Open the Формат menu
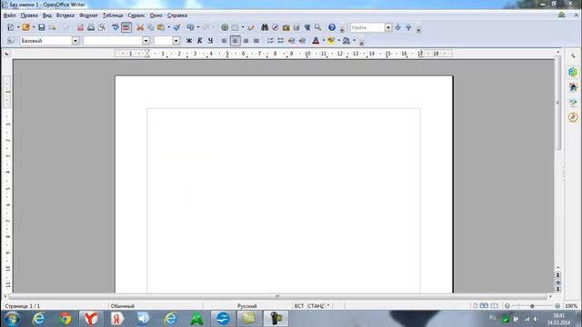 [88, 15]
